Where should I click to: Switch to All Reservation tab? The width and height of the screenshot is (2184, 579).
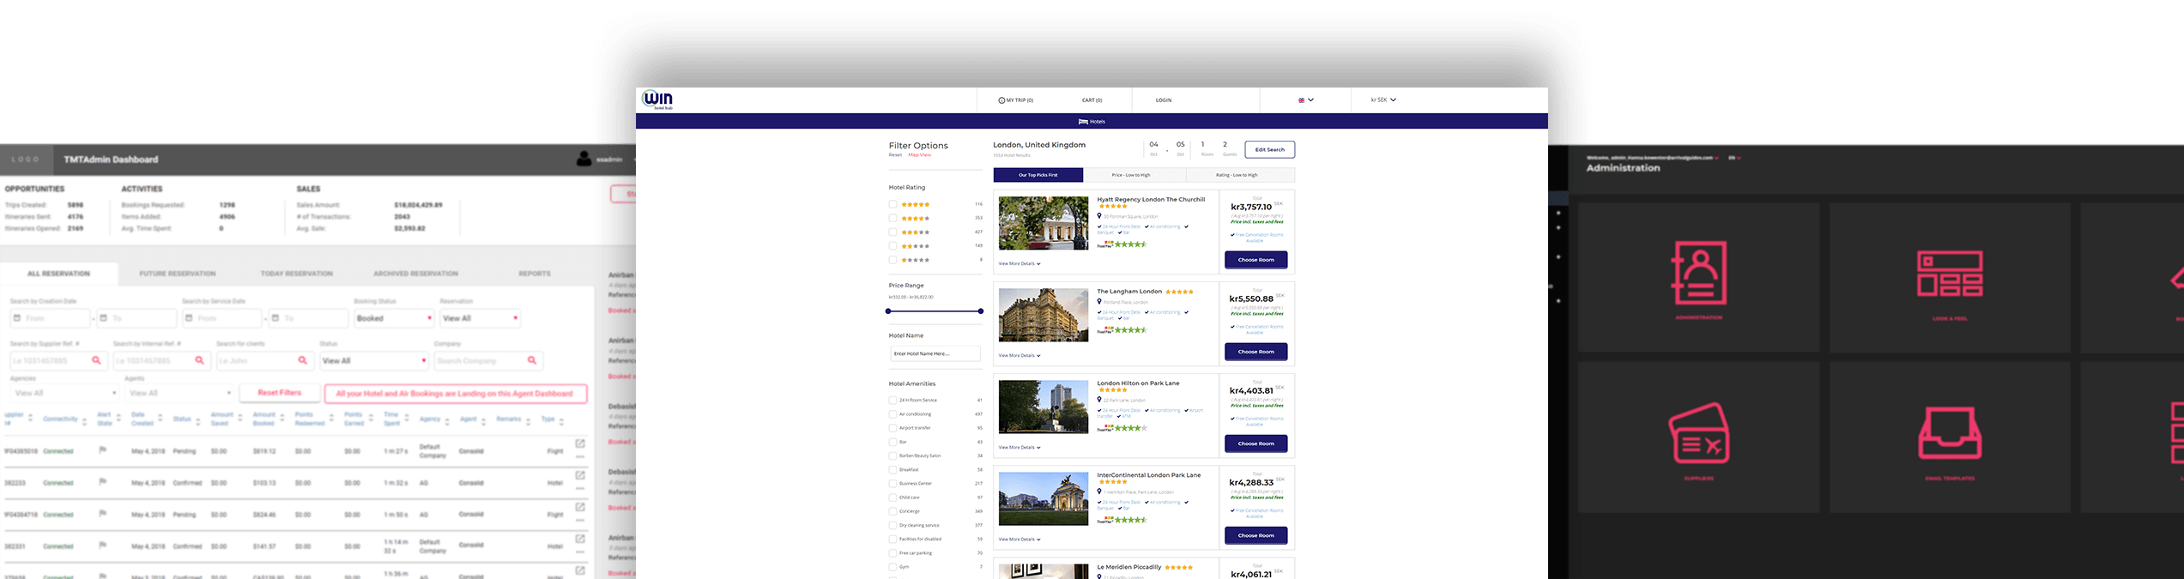click(x=58, y=274)
